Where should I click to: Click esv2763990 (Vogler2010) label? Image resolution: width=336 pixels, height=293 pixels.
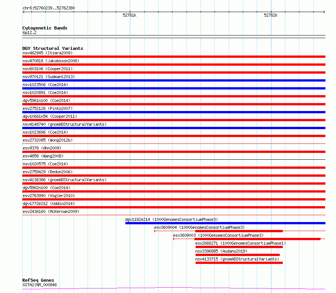coord(49,196)
